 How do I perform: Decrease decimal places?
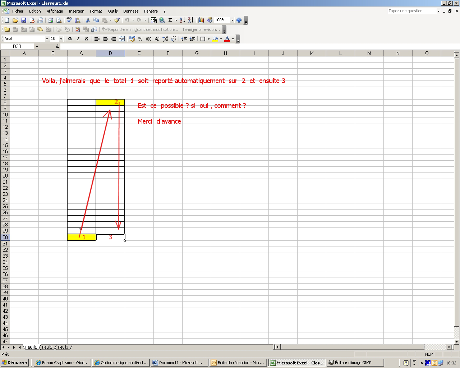click(x=174, y=39)
